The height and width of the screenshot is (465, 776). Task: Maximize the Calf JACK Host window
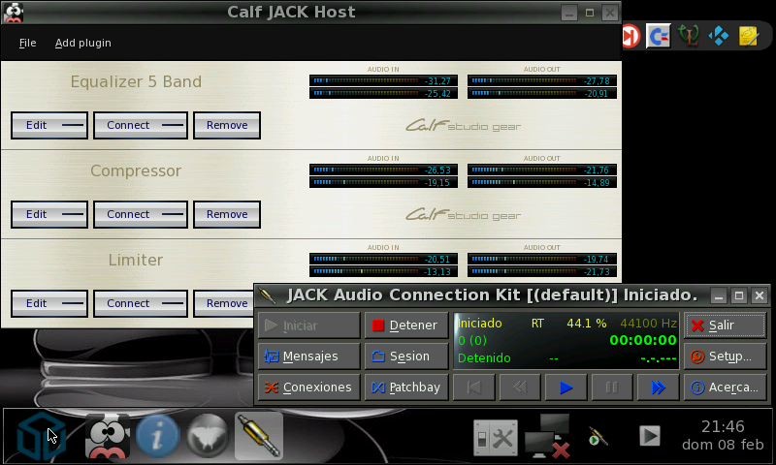[590, 13]
